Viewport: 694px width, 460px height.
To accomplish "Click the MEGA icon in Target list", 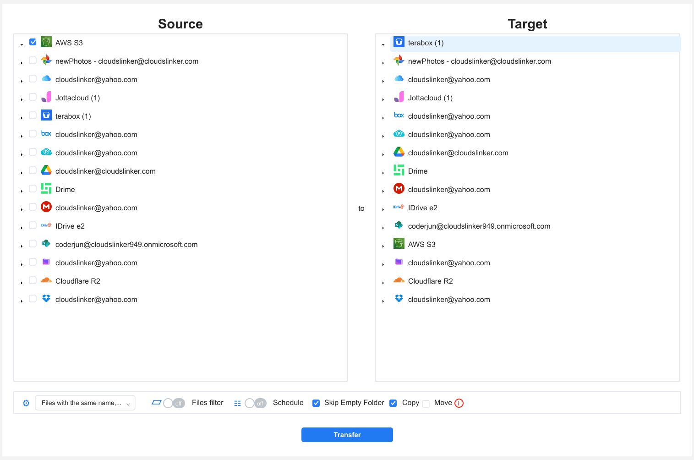I will [x=399, y=189].
